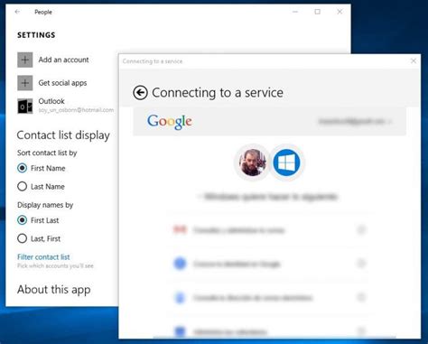The width and height of the screenshot is (428, 344).
Task: Click the About this app heading
Action: (54, 290)
